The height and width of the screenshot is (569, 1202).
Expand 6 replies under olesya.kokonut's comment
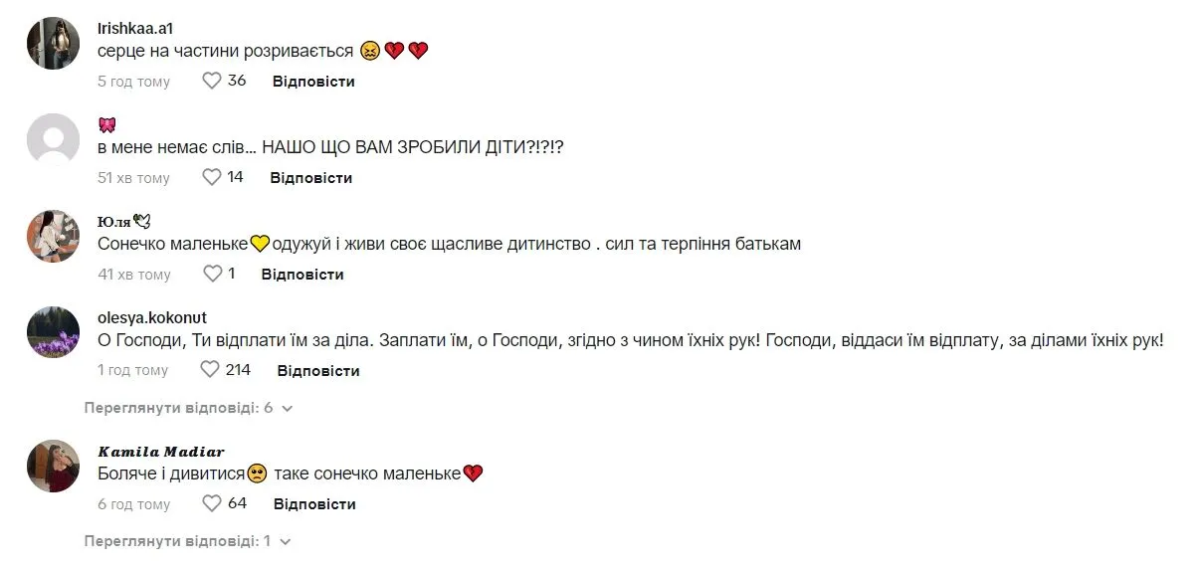pos(188,408)
